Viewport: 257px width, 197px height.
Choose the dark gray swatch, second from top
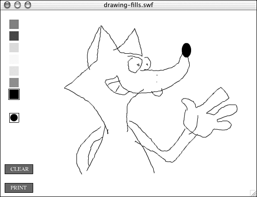pos(14,36)
